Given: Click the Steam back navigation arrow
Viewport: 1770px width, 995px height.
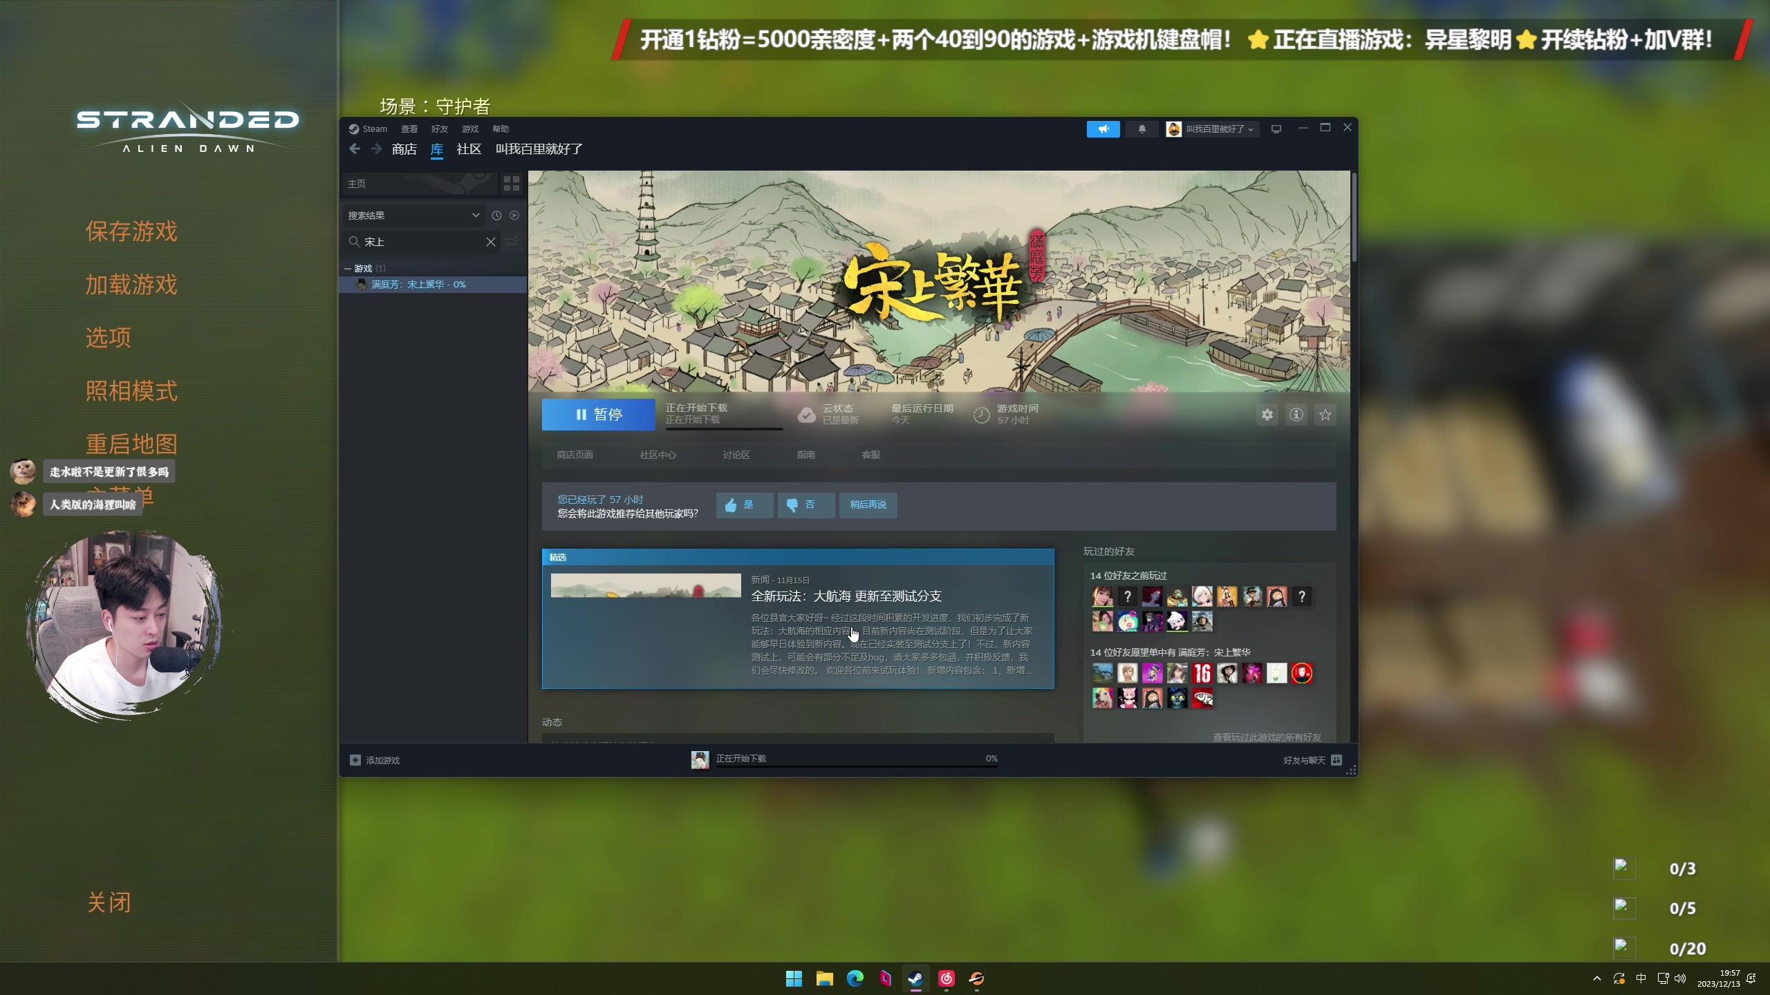Looking at the screenshot, I should point(355,149).
